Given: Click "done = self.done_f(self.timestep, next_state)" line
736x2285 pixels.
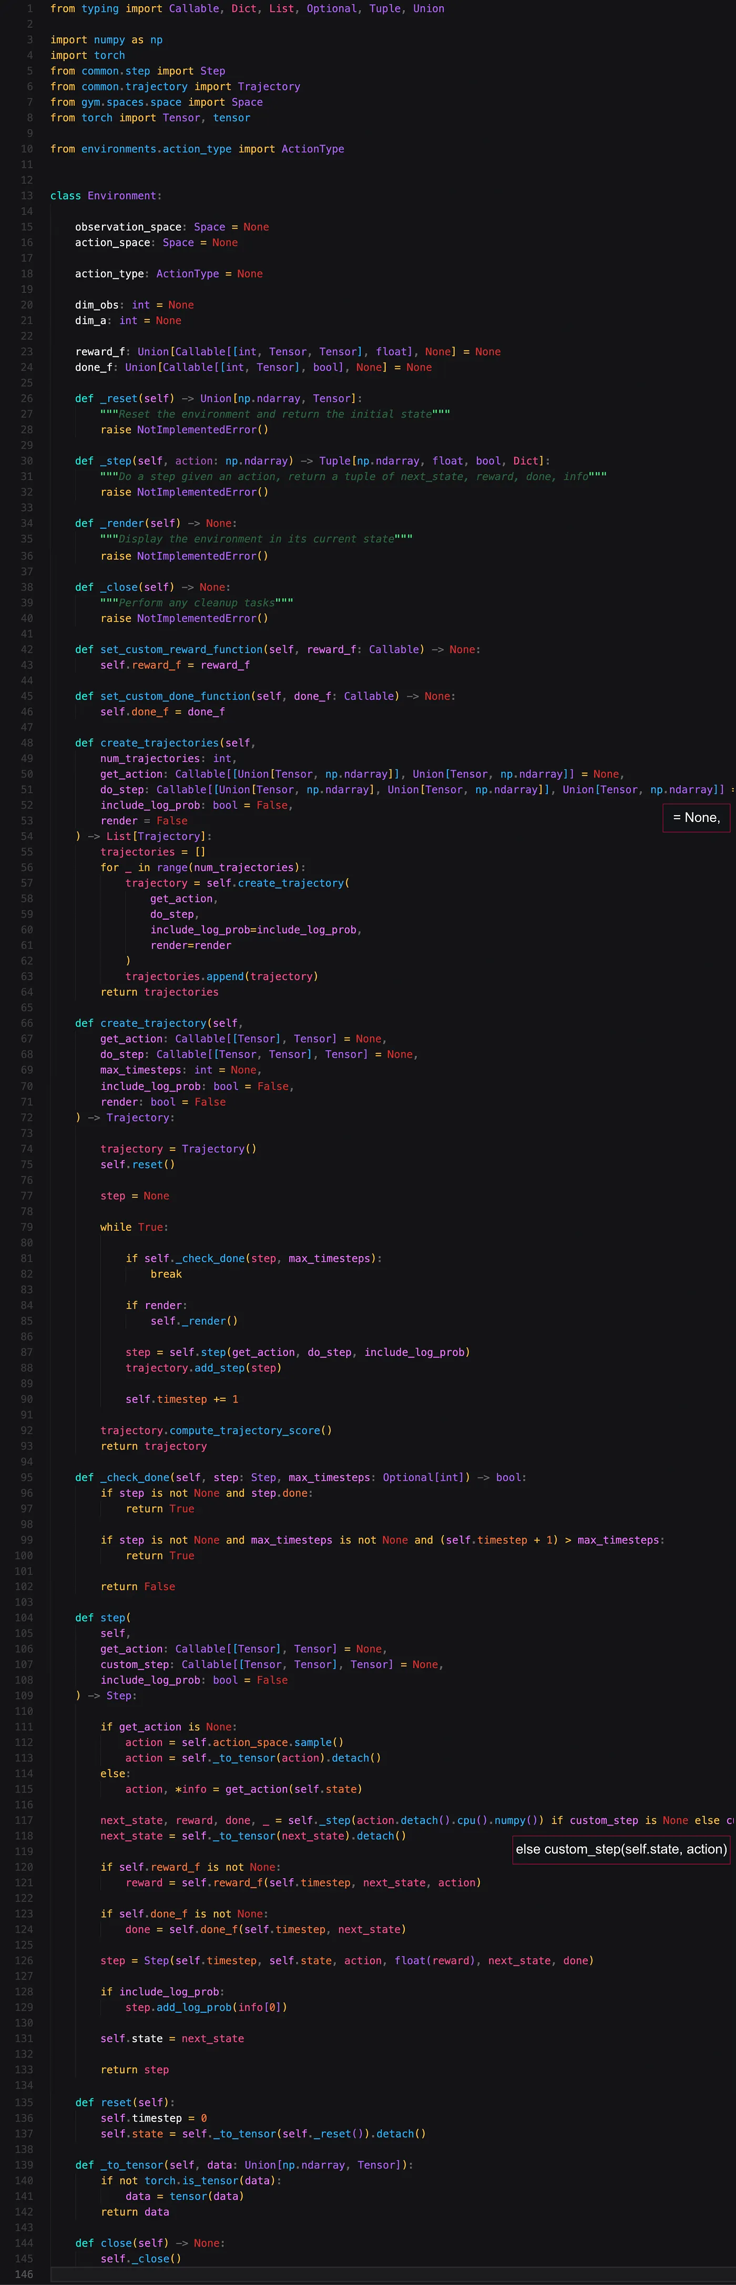Looking at the screenshot, I should pos(265,1930).
